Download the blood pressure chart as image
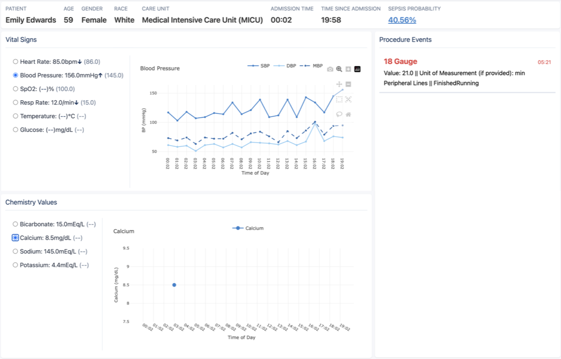 tap(330, 69)
